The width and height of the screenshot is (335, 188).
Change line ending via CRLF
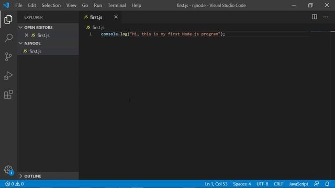pos(278,184)
